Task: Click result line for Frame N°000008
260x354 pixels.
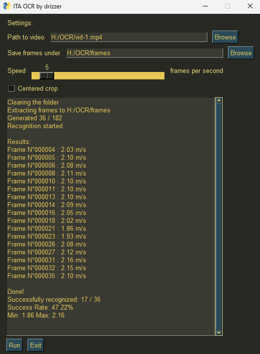Action: point(47,174)
